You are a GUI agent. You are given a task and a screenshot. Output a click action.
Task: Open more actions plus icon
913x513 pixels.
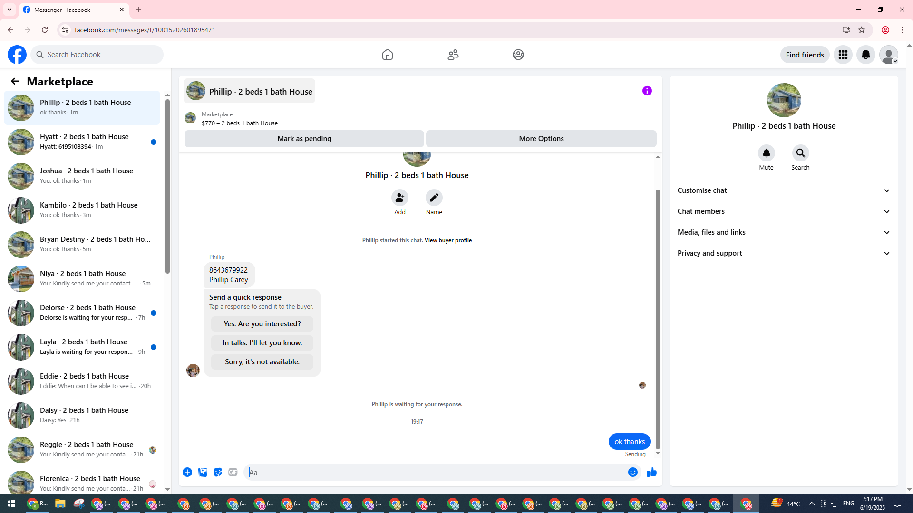[187, 472]
